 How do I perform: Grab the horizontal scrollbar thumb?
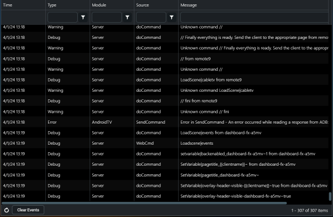pos(144,203)
